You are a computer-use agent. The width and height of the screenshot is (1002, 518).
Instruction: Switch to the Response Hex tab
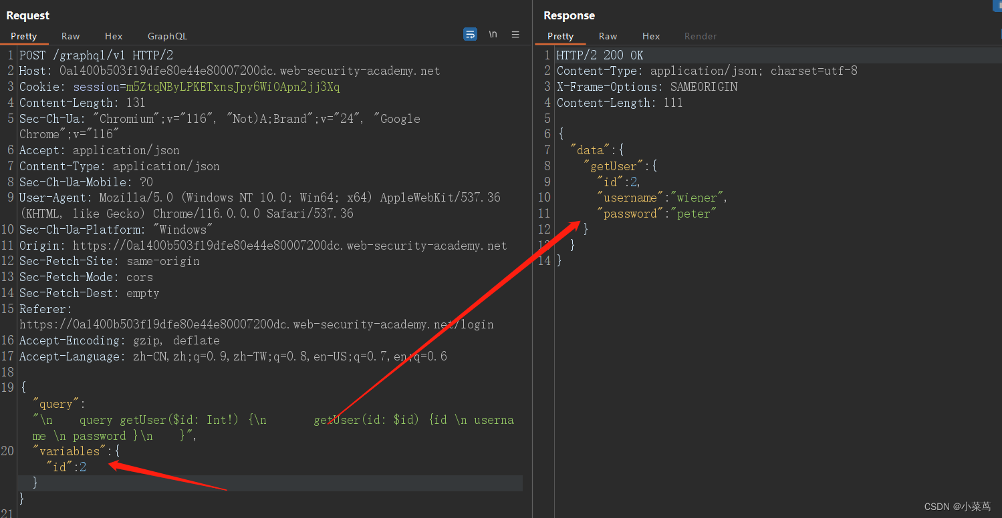(x=651, y=36)
